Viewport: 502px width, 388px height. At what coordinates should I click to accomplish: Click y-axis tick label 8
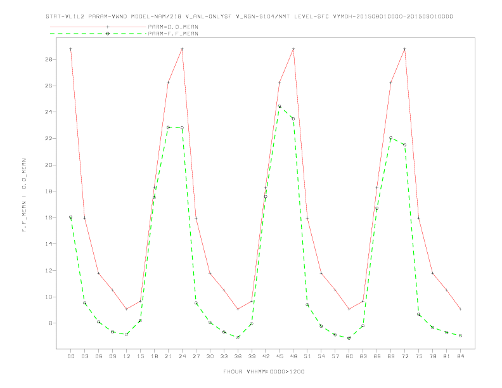click(x=51, y=323)
